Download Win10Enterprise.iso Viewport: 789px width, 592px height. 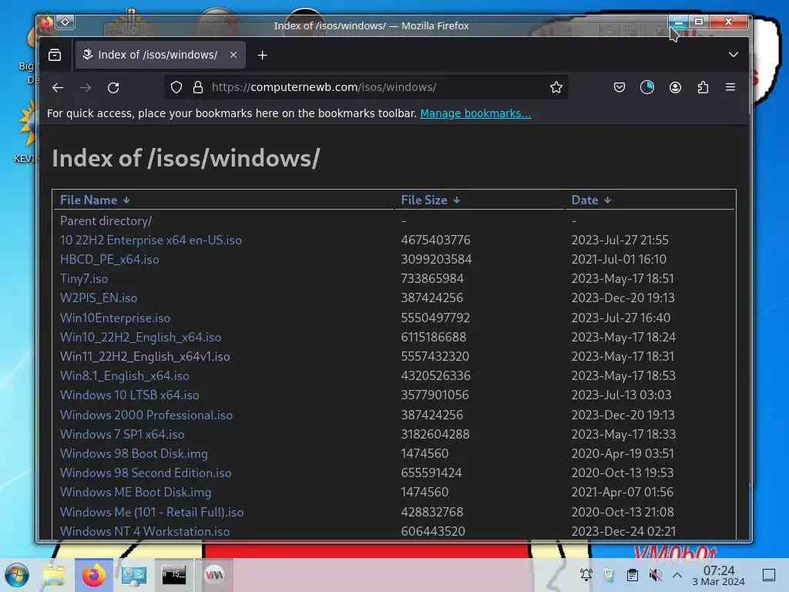click(115, 318)
